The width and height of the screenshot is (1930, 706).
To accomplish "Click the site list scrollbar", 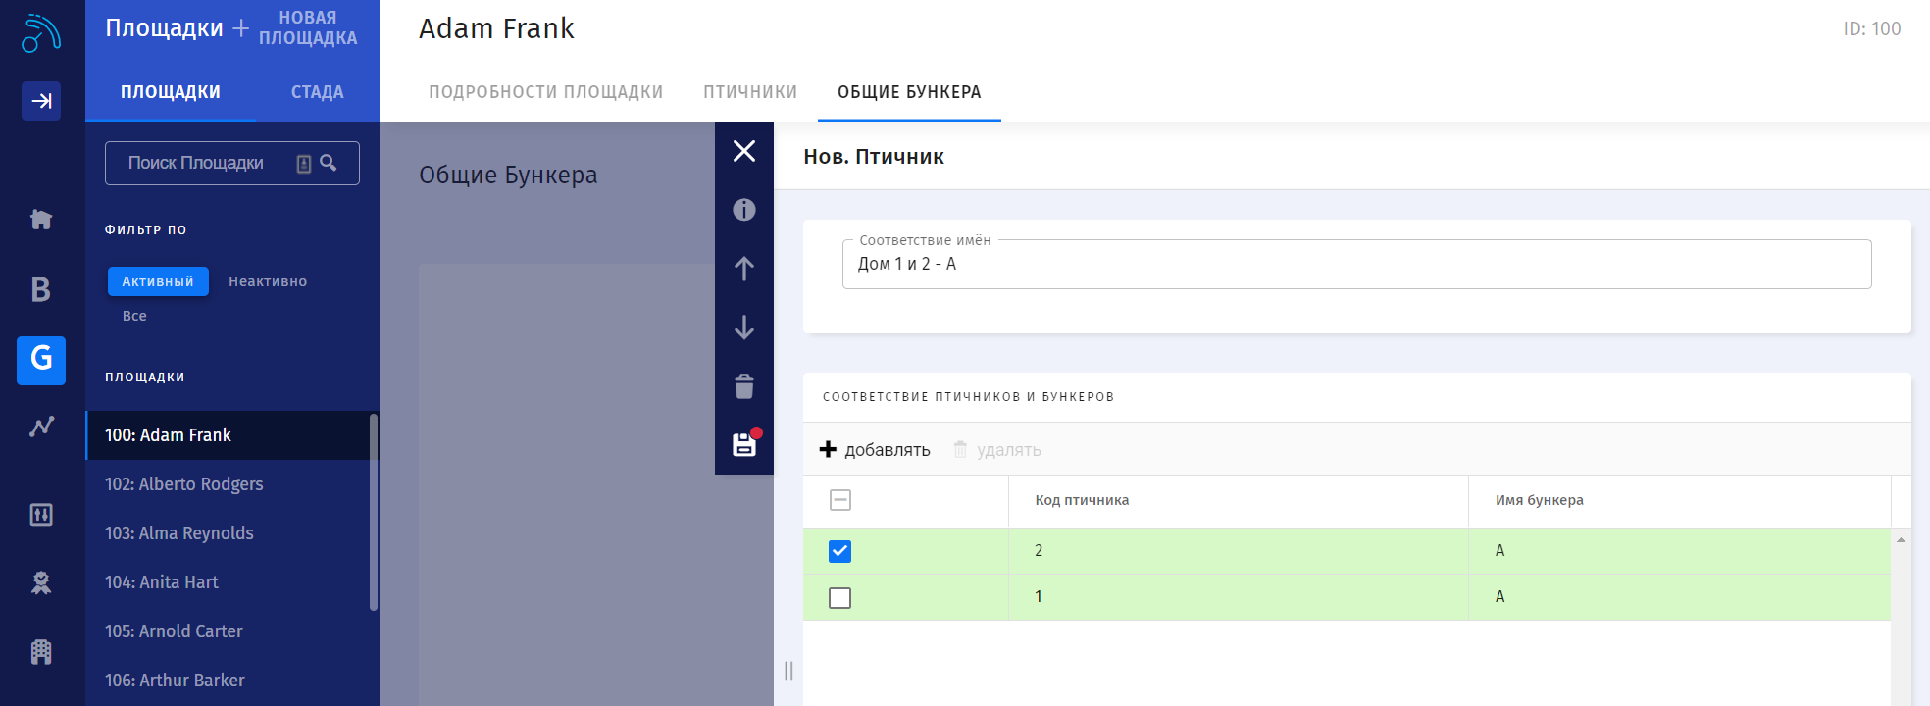I will pyautogui.click(x=374, y=512).
